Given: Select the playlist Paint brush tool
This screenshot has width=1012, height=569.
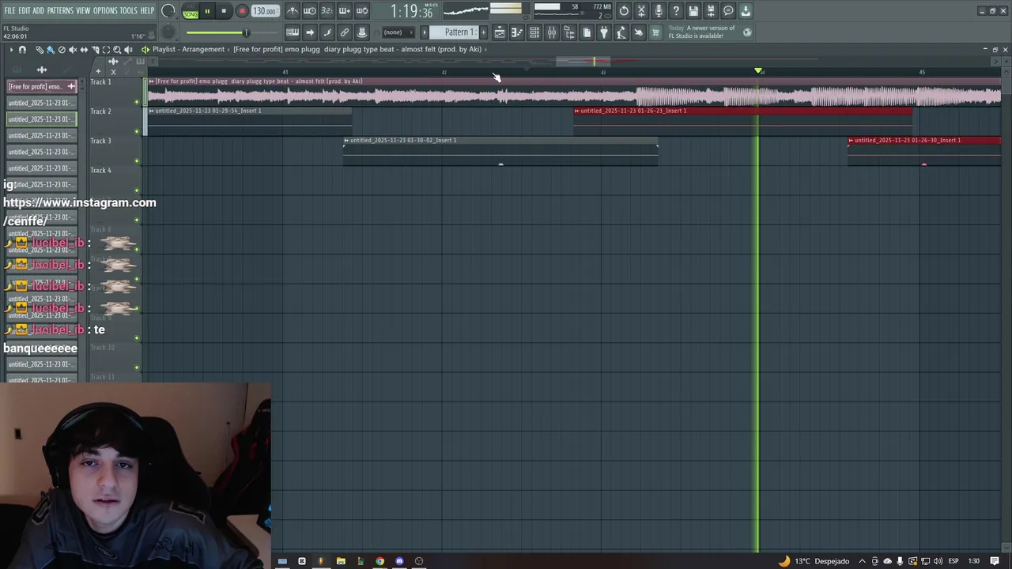Looking at the screenshot, I should (51, 50).
